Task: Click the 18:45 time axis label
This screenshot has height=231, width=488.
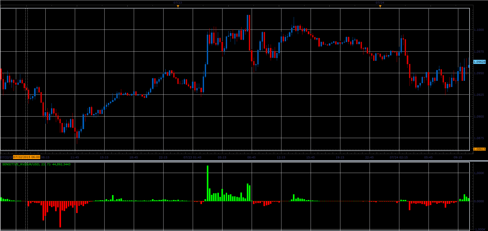Action: [x=134, y=157]
